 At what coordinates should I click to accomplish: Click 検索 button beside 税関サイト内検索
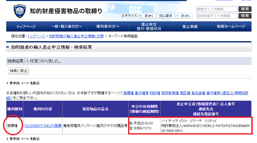pos(245,9)
